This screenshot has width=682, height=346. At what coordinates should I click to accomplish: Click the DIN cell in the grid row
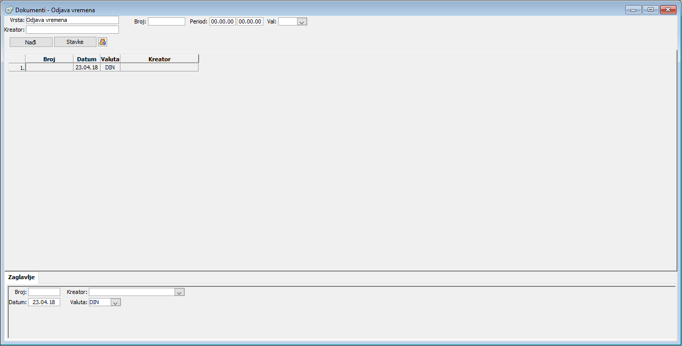(x=110, y=67)
